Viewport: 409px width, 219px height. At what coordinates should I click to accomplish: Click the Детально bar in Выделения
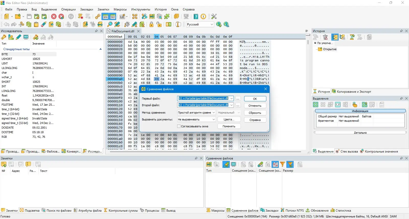(360, 133)
